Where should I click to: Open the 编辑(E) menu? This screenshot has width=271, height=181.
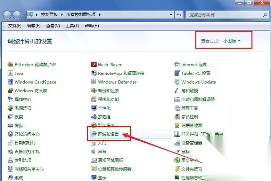point(34,26)
